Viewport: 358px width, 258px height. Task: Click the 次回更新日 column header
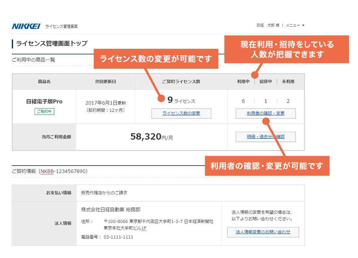pyautogui.click(x=105, y=81)
